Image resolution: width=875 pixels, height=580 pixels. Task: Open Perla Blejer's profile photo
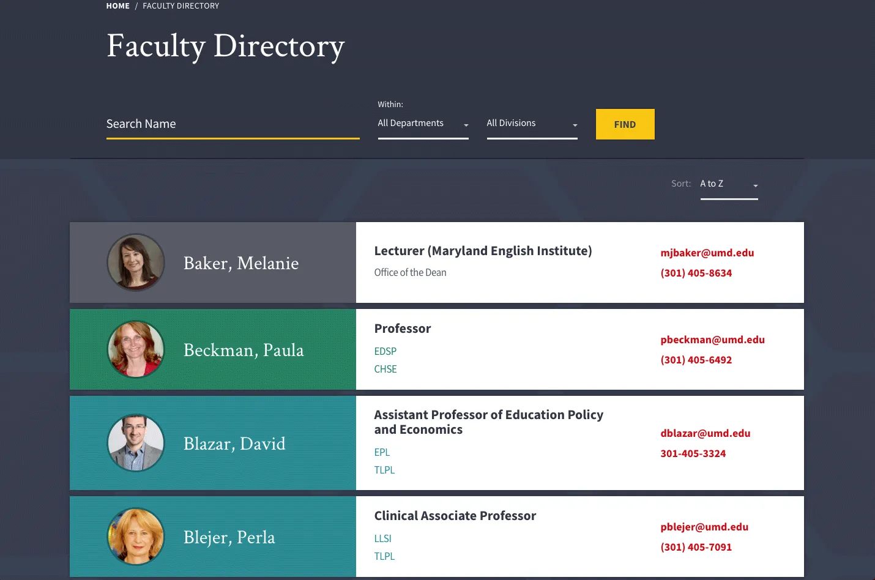coord(136,537)
